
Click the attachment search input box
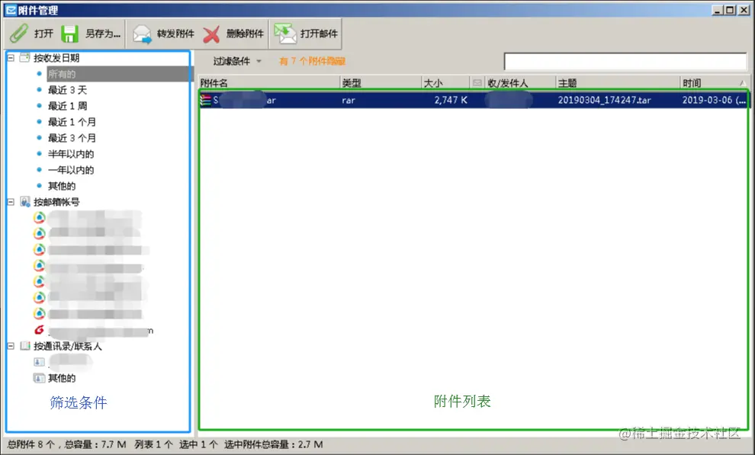click(625, 62)
